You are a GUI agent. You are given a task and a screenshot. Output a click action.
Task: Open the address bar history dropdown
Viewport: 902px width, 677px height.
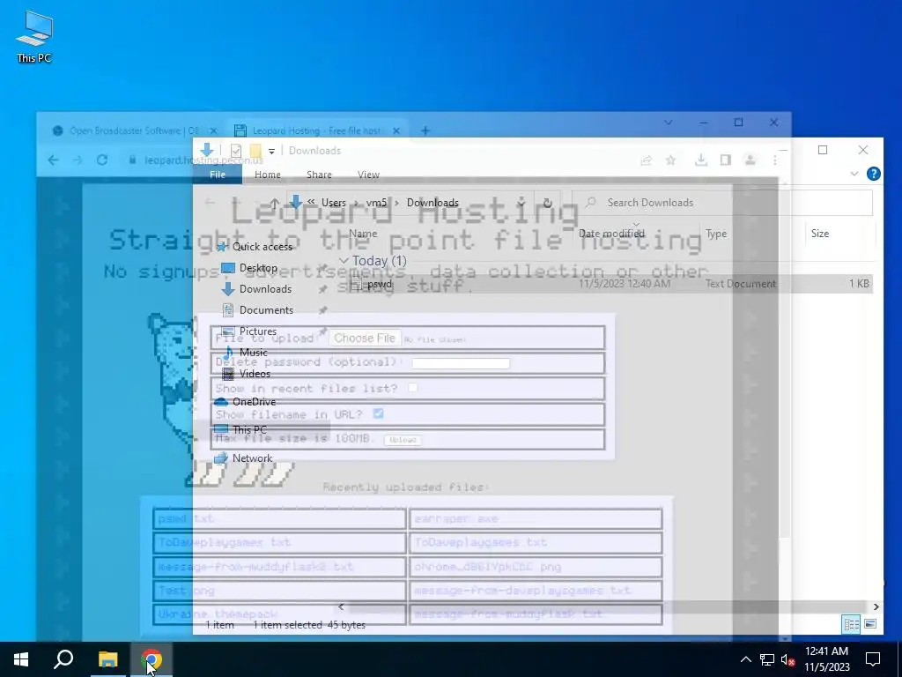[521, 203]
